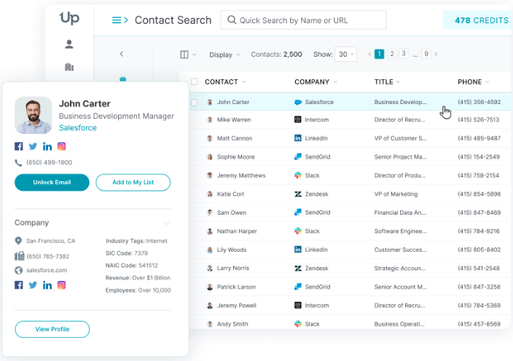Image resolution: width=513 pixels, height=361 pixels.
Task: Click the location pin beside San Francisco, CA
Action: click(18, 241)
